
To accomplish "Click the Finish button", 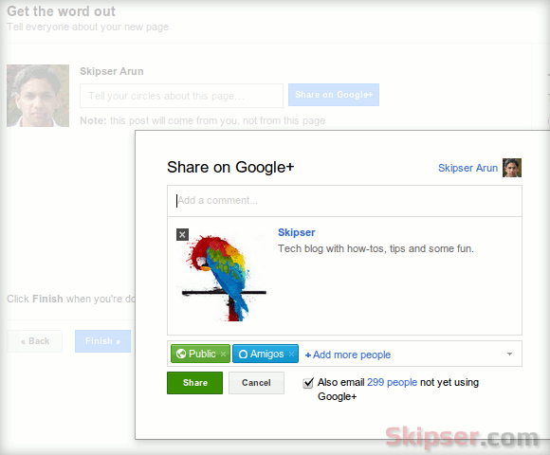I will coord(102,341).
